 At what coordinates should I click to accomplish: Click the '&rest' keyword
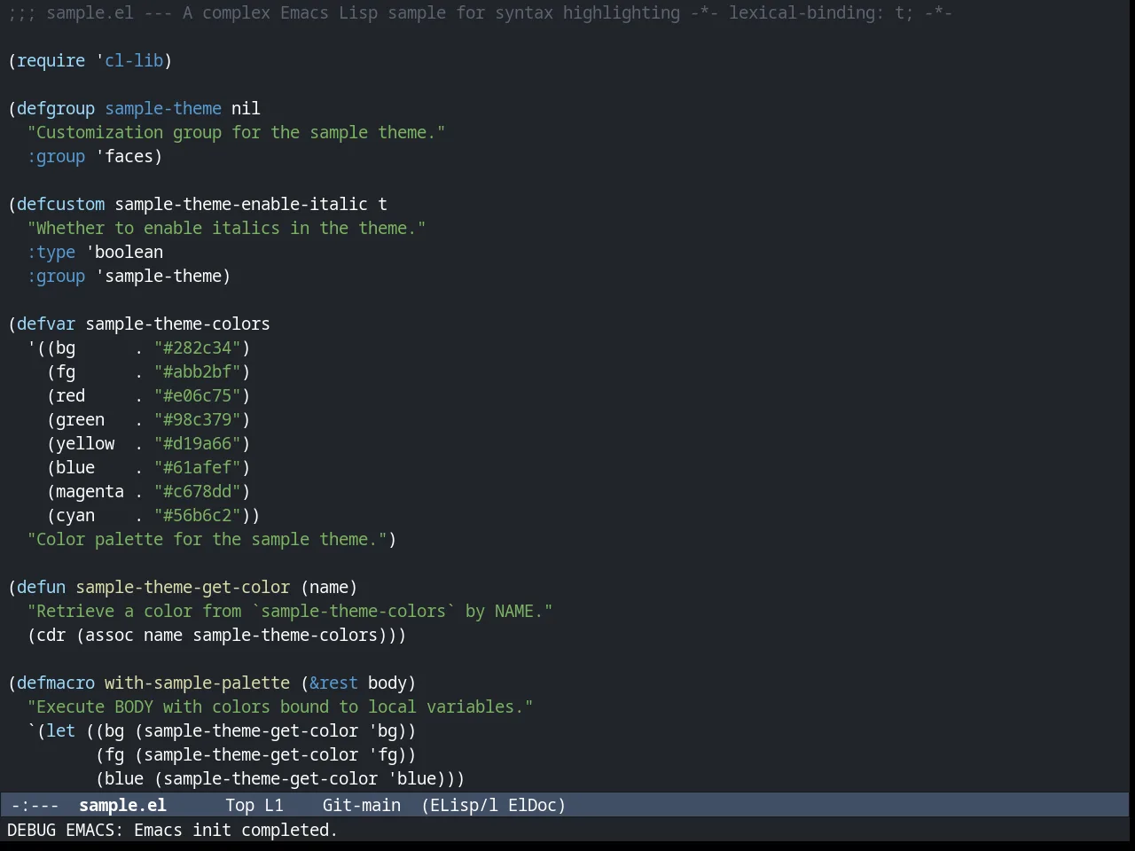(x=333, y=683)
